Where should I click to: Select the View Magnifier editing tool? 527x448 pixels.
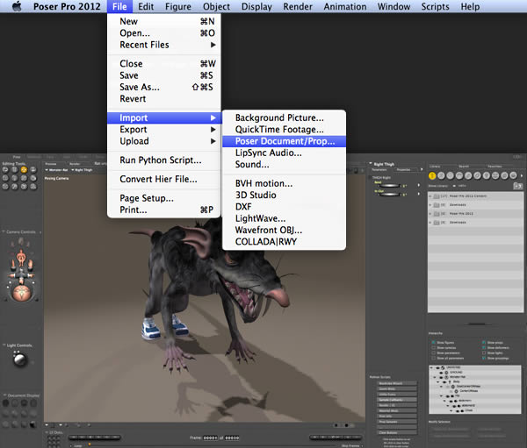(x=14, y=187)
